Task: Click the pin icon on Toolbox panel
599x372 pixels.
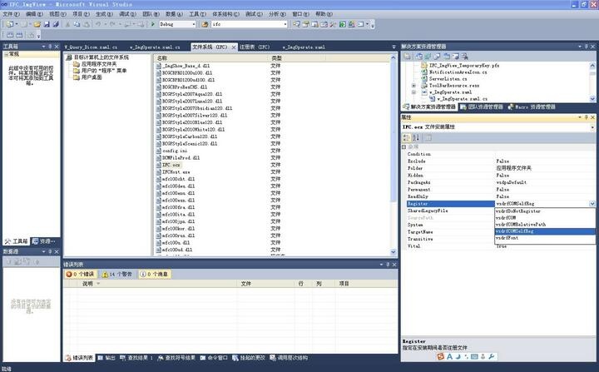Action: click(x=50, y=47)
